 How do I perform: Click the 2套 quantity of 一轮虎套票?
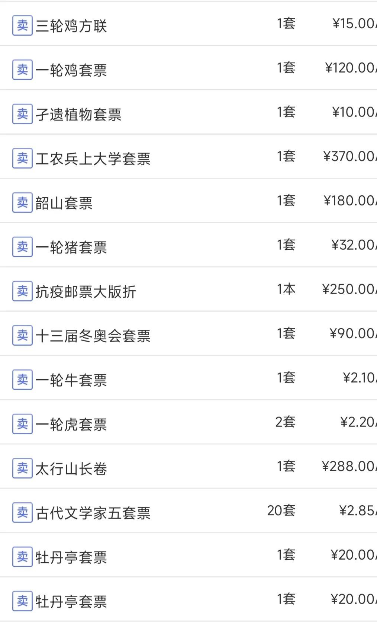point(285,422)
